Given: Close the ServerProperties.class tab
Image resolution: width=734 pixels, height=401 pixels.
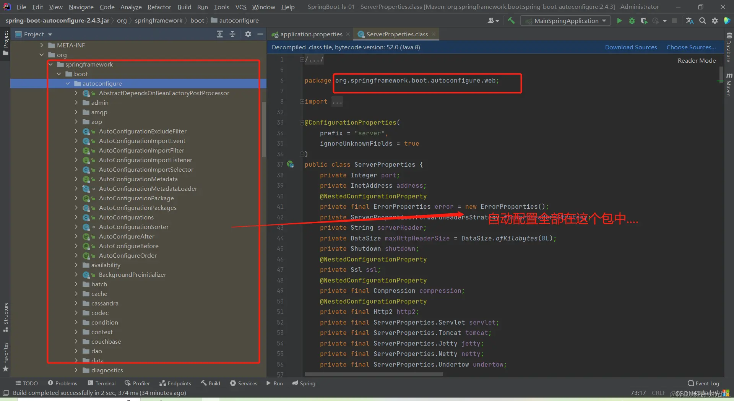Looking at the screenshot, I should (434, 34).
